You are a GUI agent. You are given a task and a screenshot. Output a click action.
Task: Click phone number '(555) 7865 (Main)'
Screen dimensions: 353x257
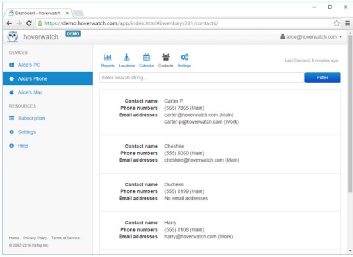(x=184, y=108)
